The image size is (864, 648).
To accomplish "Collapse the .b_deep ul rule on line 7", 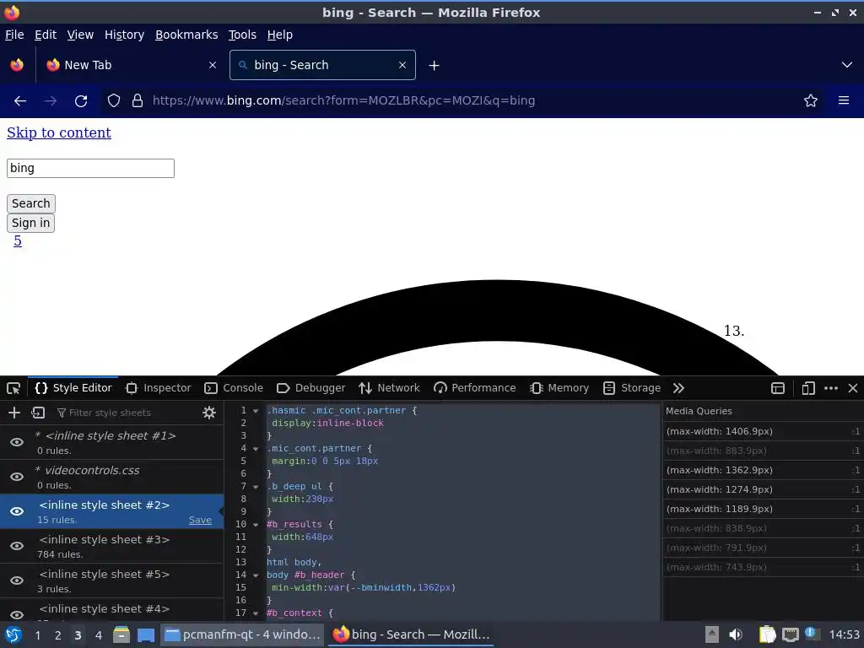I will [256, 487].
